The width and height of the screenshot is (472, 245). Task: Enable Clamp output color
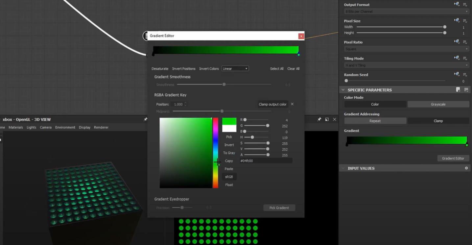pos(272,104)
